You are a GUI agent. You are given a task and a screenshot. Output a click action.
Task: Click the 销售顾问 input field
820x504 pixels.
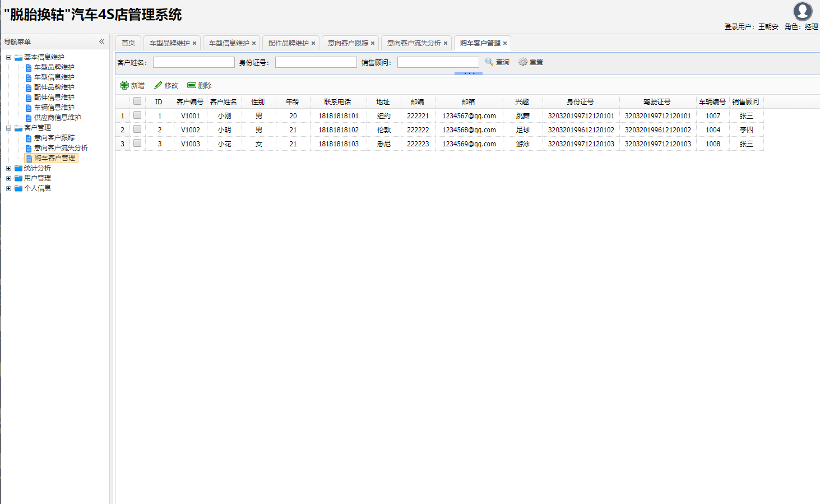point(438,62)
